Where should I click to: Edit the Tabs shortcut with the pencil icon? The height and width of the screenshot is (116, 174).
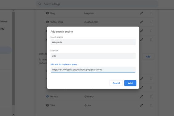click(x=142, y=105)
